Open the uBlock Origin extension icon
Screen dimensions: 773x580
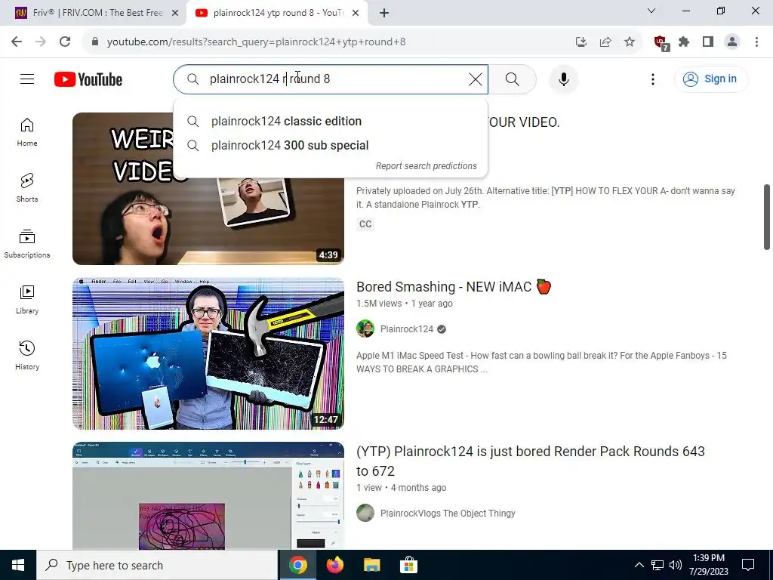point(661,43)
